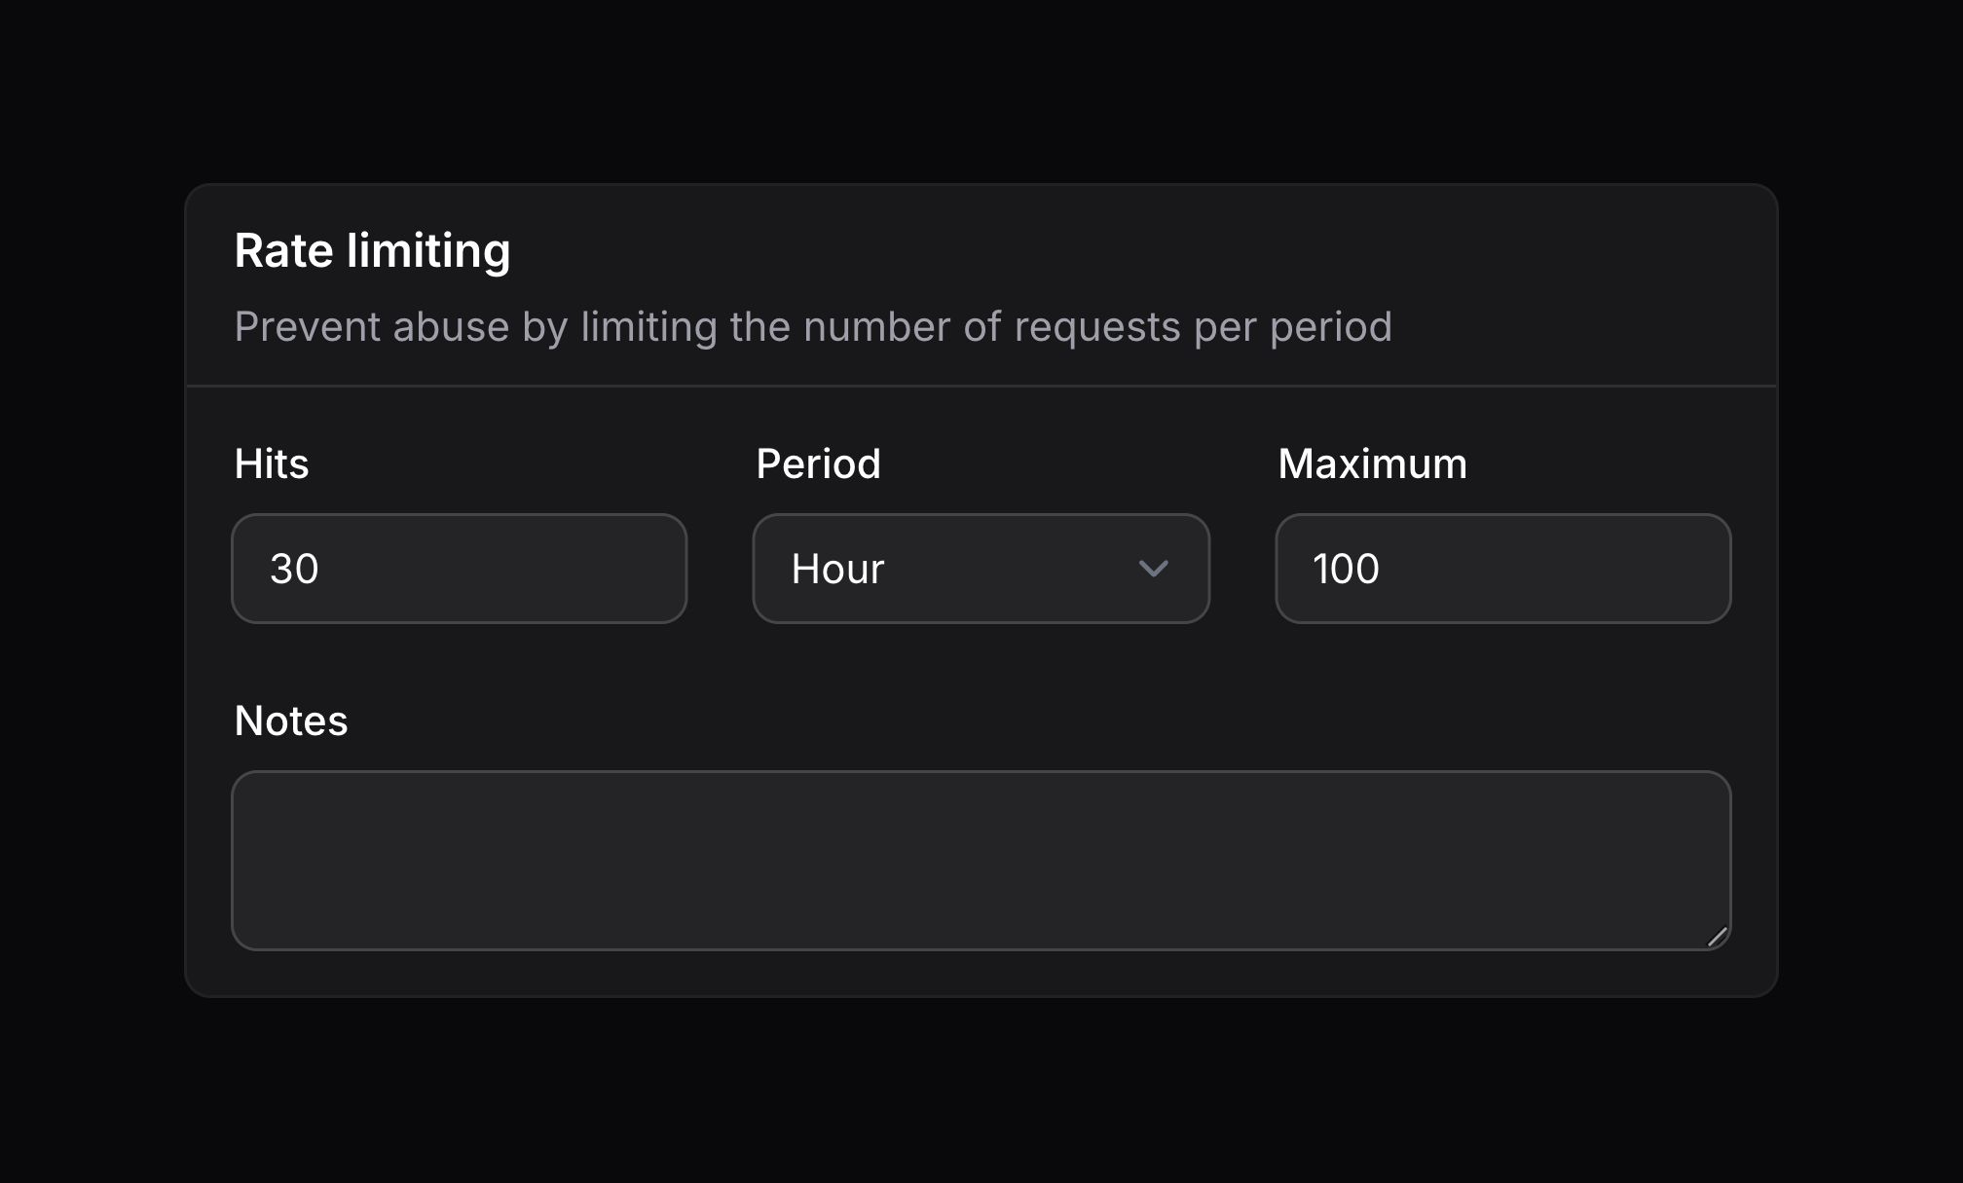Click the empty middle of Period dropdown
The width and height of the screenshot is (1963, 1183).
point(1013,569)
